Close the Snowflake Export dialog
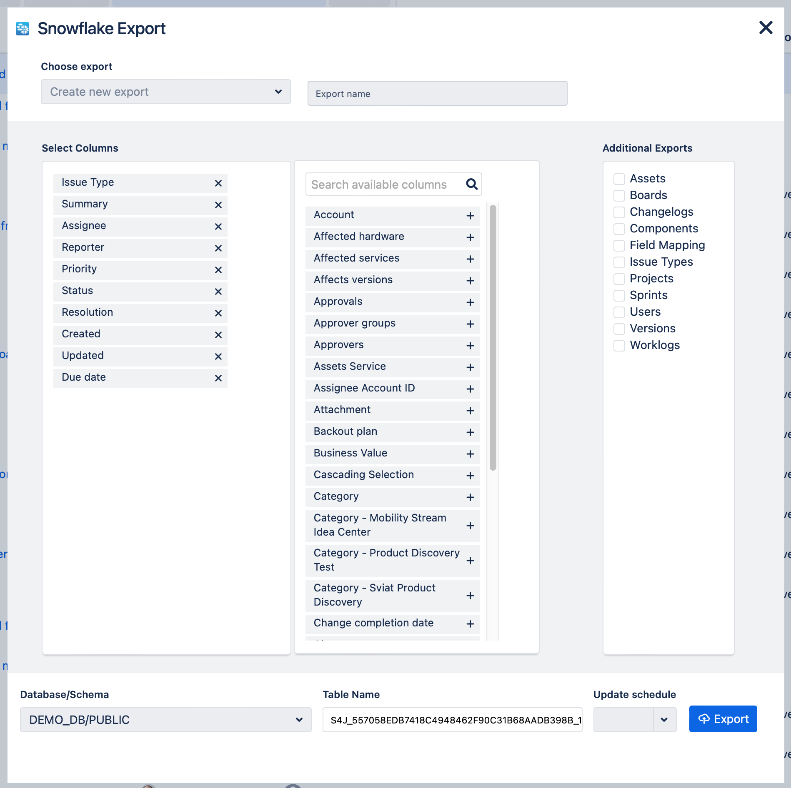The height and width of the screenshot is (788, 791). [x=766, y=28]
